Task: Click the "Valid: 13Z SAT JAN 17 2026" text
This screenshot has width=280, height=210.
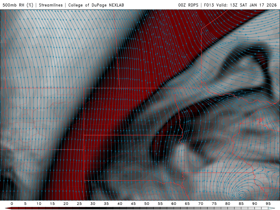Action: 246,5
